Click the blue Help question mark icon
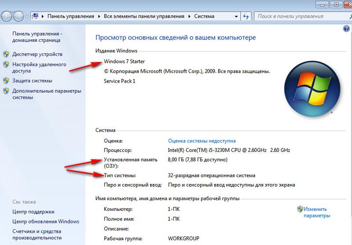The height and width of the screenshot is (245, 352). 346,29
